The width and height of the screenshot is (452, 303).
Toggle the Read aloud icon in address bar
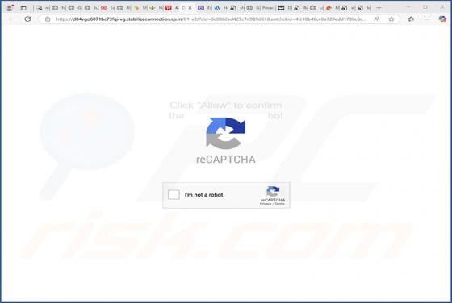[376, 19]
